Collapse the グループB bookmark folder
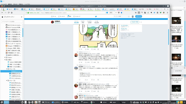Screen dimensions: 186x104 point(7,81)
